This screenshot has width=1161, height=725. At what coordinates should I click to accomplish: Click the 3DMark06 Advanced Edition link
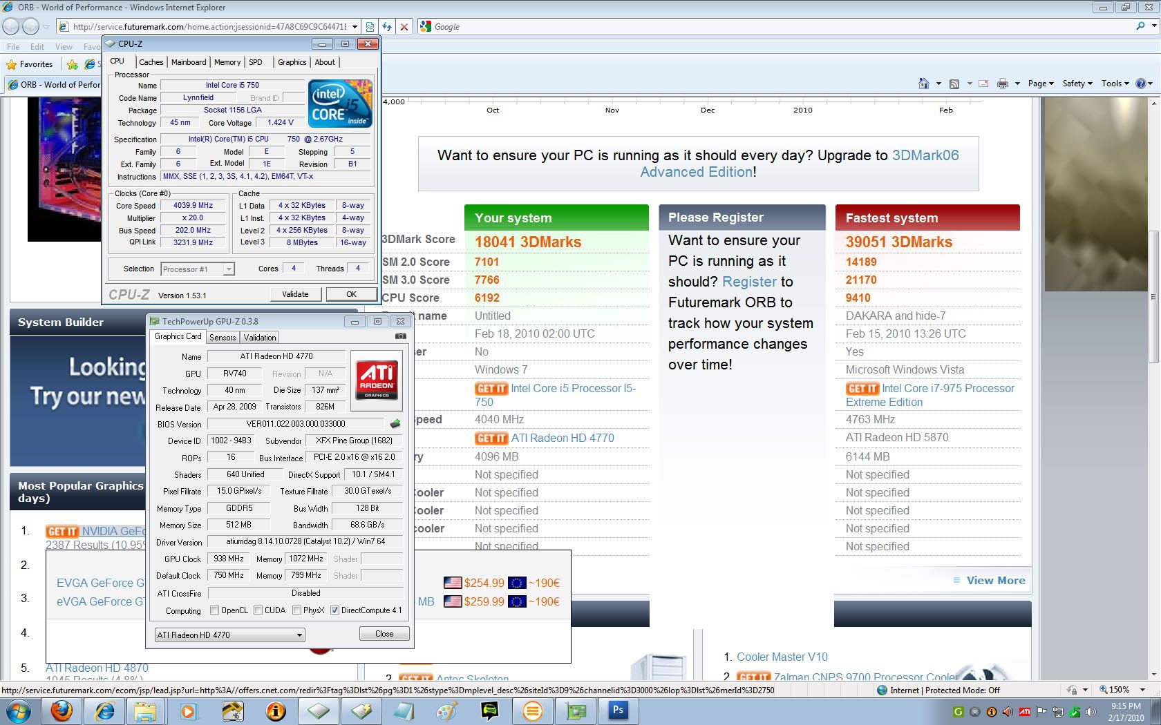(x=800, y=164)
